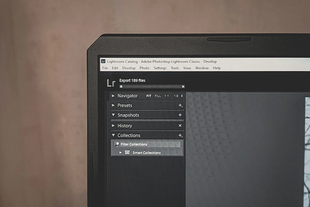The width and height of the screenshot is (310, 207).
Task: Set Navigator zoom to FIT
Action: point(149,96)
